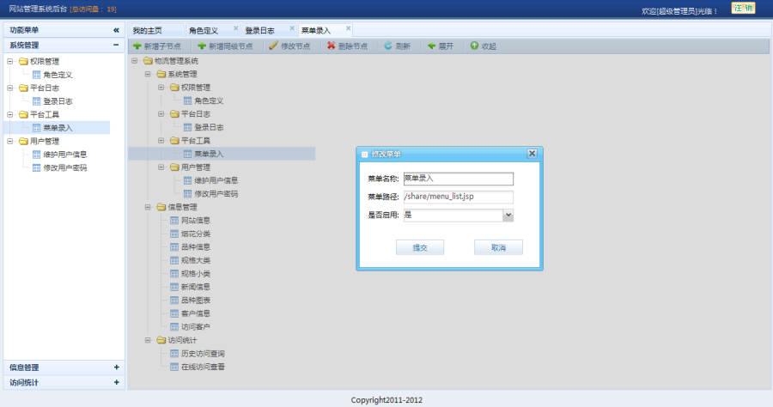Collapse 平台工具 folder toggle in 功能菜单 sidebar

(9, 114)
